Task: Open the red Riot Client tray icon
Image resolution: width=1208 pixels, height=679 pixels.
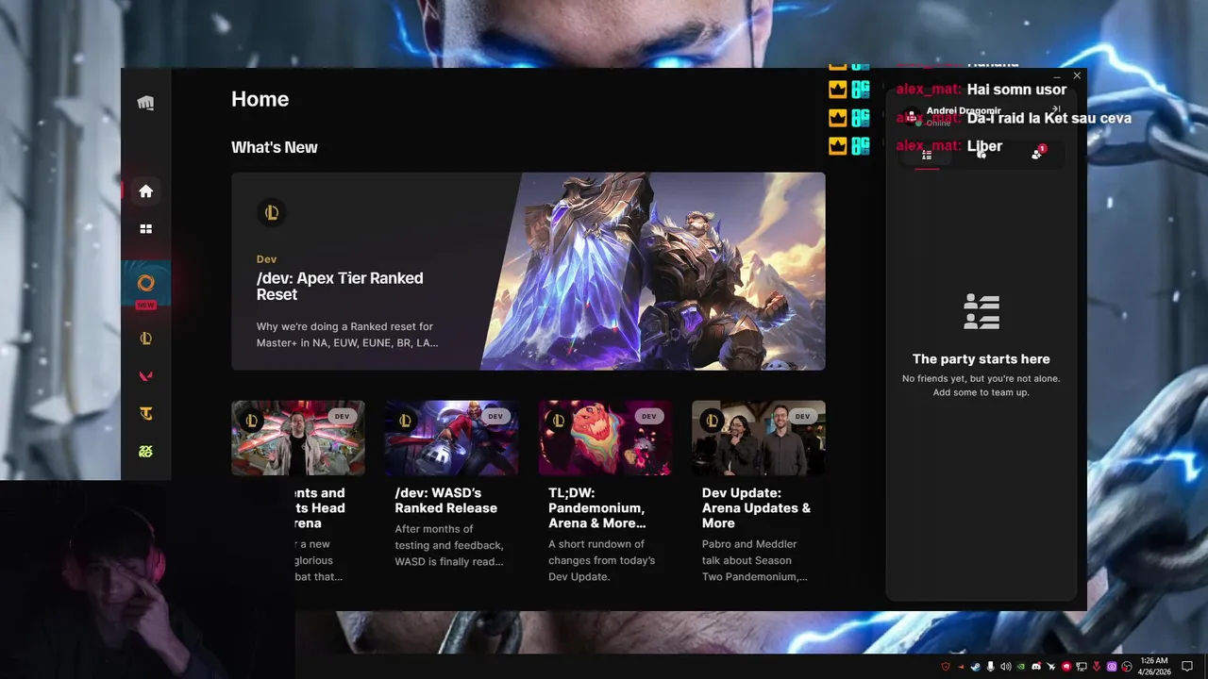Action: click(1066, 667)
